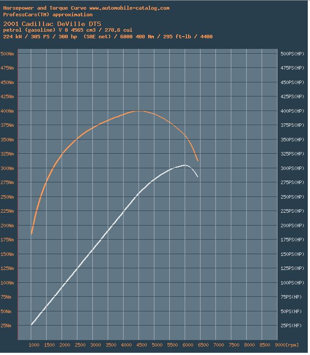The image size is (310, 355).
Task: Click the "2001 Cadillac DeVille DTS" title
Action: (x=52, y=23)
